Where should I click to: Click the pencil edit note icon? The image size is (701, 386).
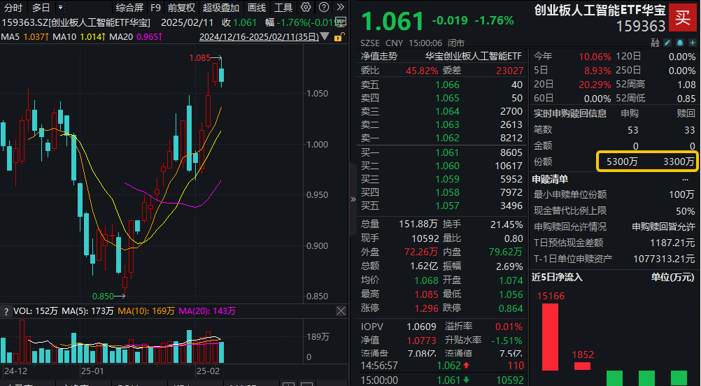[667, 43]
